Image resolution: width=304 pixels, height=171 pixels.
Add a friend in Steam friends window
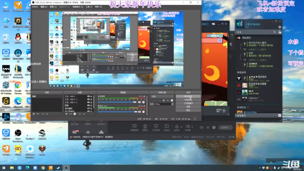click(280, 32)
